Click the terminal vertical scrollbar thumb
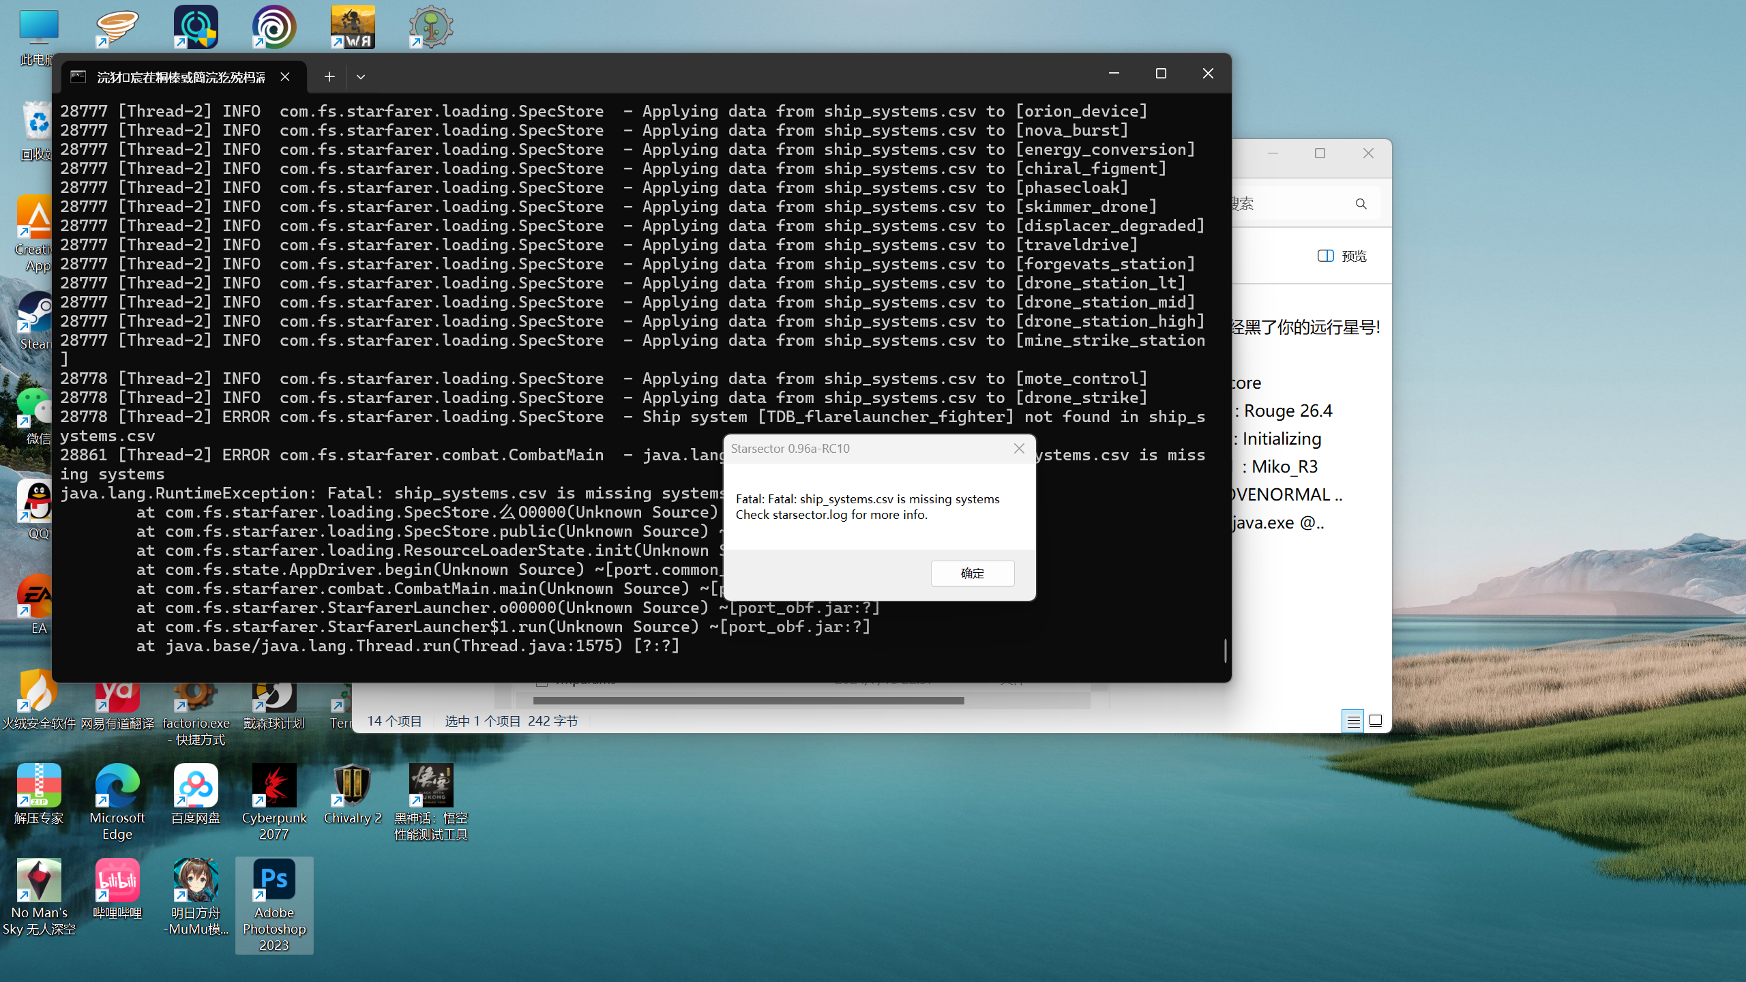Screen dimensions: 1746x982 pyautogui.click(x=1226, y=650)
